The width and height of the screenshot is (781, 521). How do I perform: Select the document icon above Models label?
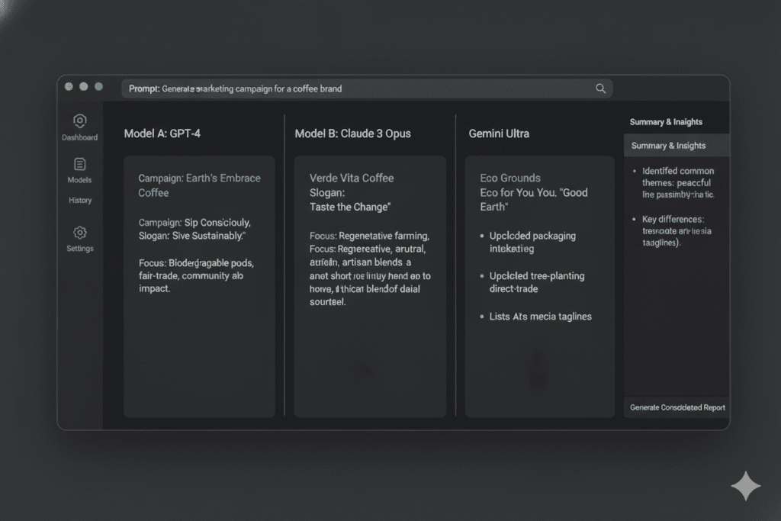(79, 163)
